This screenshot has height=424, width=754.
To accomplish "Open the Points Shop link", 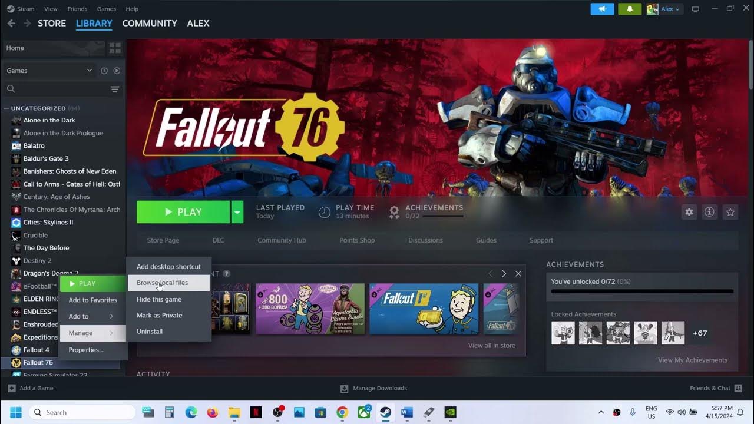I will (357, 240).
